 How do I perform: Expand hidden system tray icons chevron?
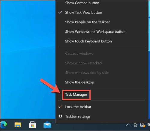(128, 125)
